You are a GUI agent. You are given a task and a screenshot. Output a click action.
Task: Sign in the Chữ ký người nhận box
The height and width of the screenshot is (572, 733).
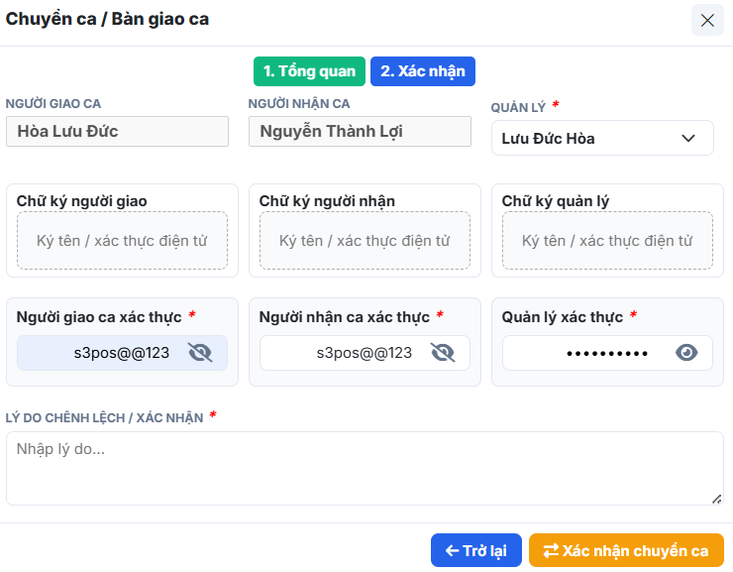[365, 241]
